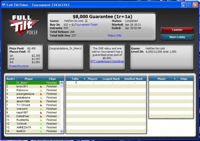The image size is (200, 141).
Task: Sort tables by Smallest Stack header
Action: [135, 79]
